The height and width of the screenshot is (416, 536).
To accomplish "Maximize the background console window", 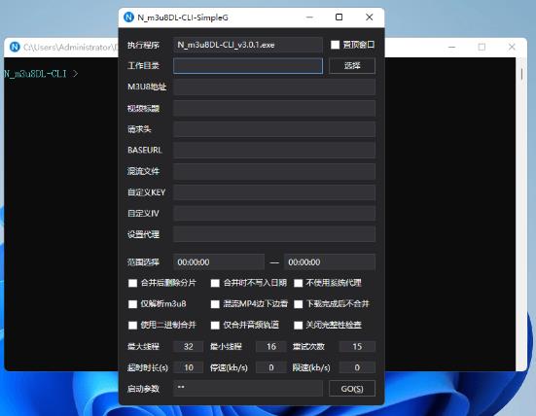I will 482,47.
